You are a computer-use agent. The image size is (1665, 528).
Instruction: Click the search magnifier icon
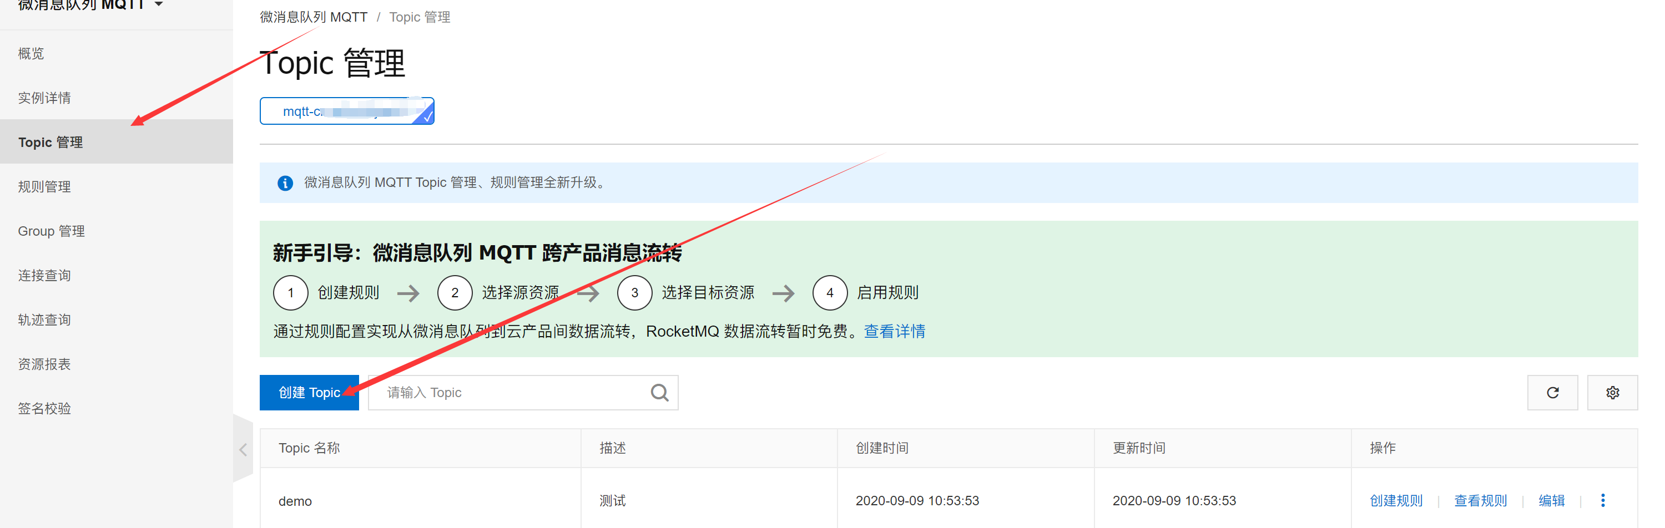(x=659, y=392)
